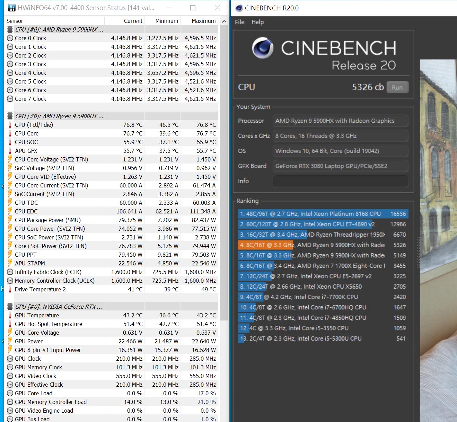
Task: Sort by the Sensor column header
Action: (x=55, y=21)
